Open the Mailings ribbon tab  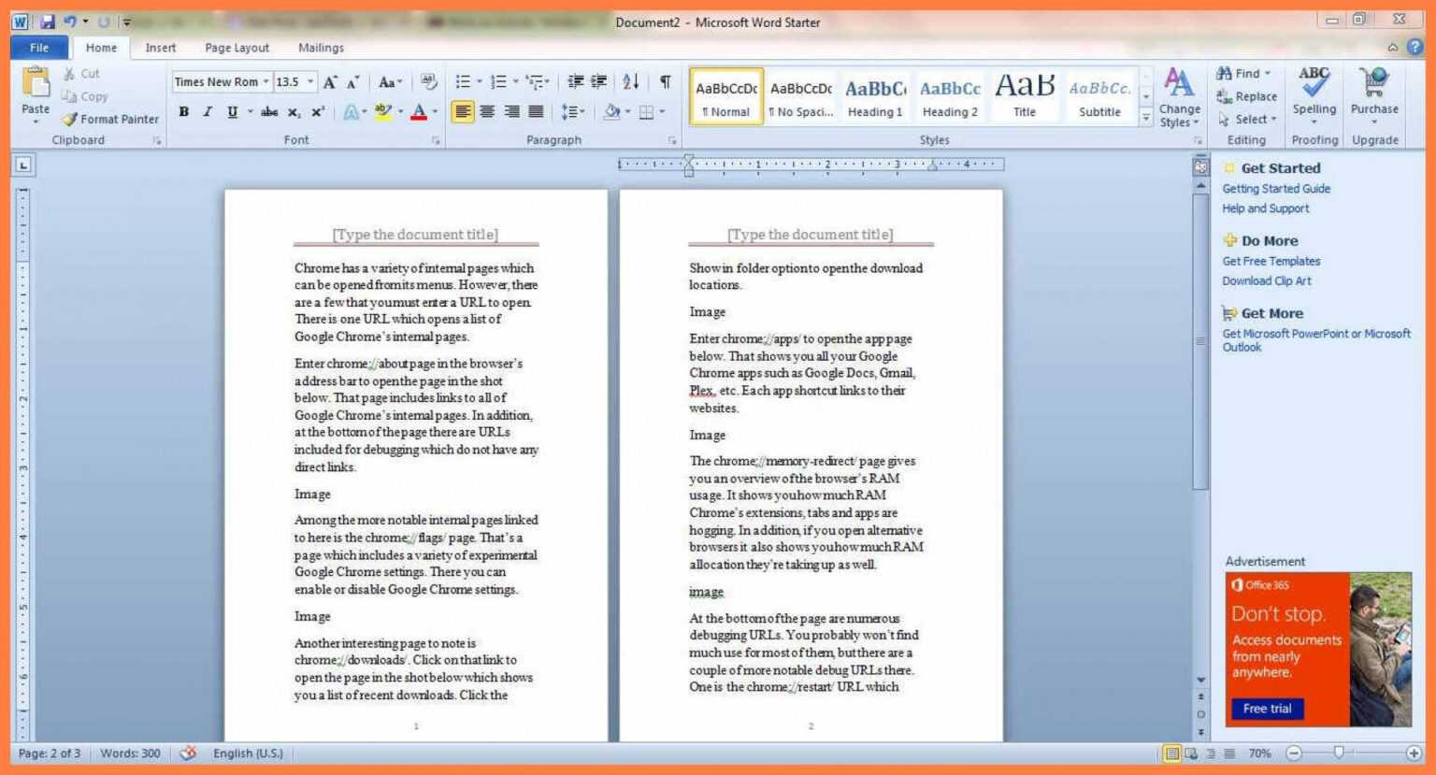pos(321,48)
